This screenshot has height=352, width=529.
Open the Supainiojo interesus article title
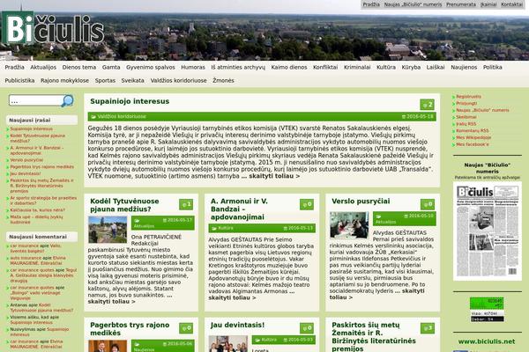coord(130,101)
